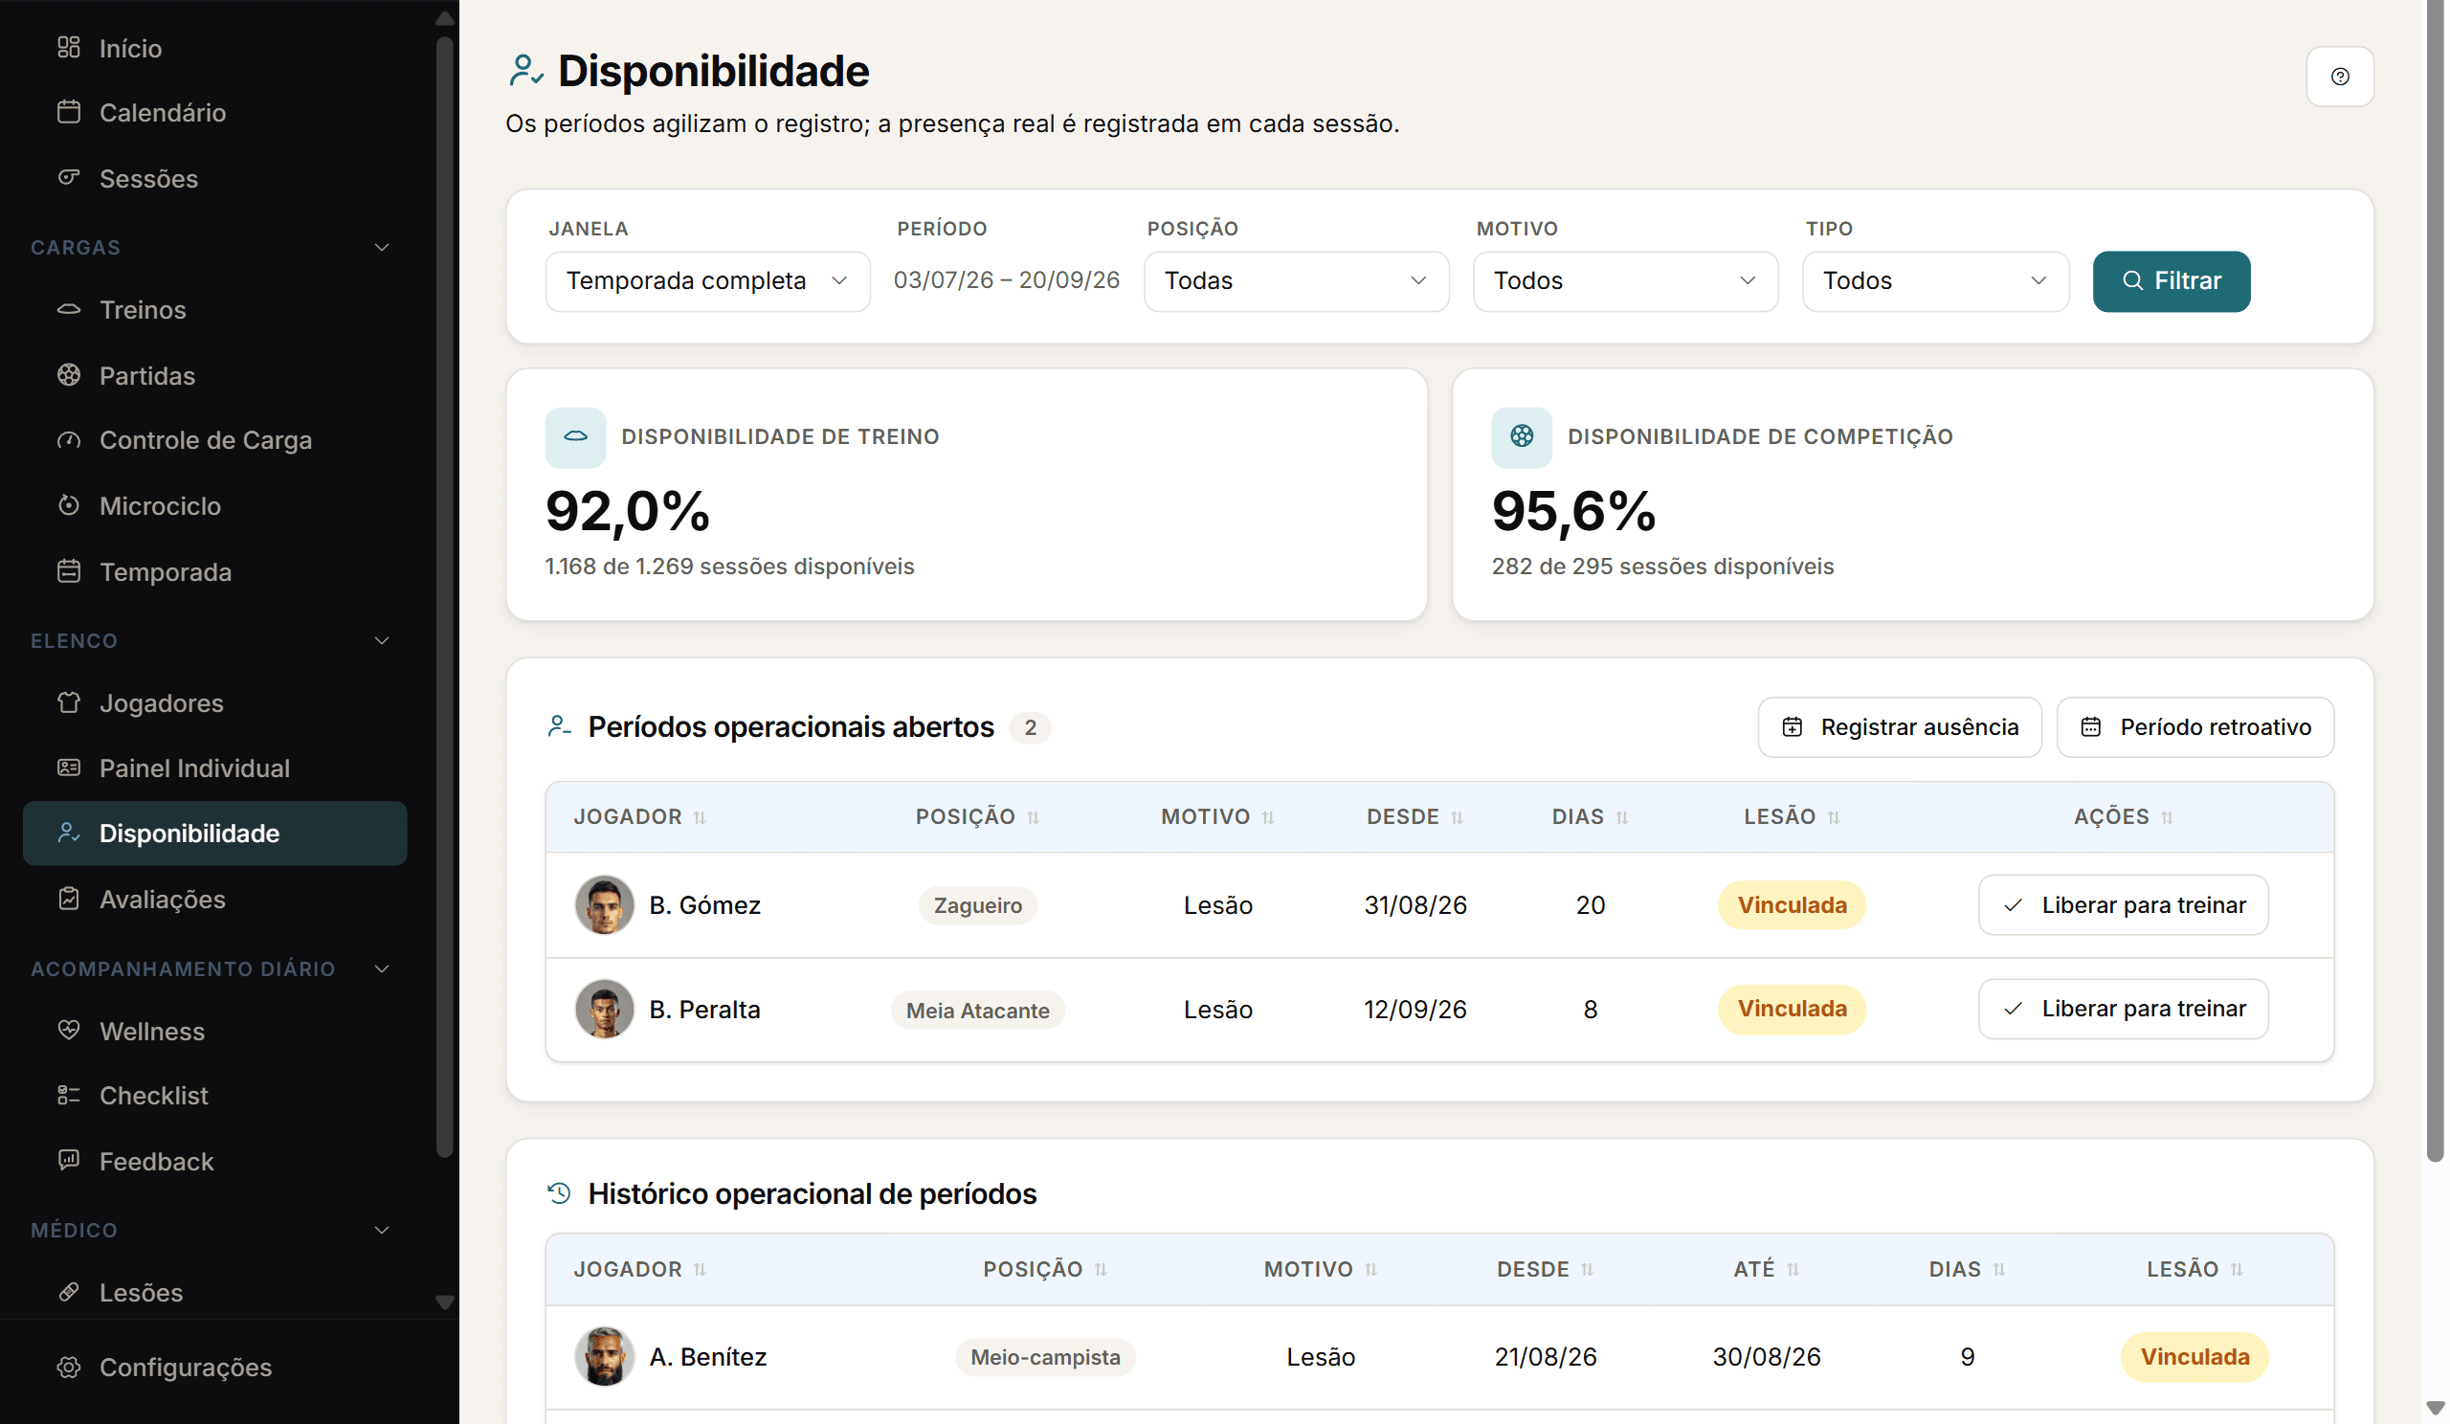Click the sidebar scroll down arrow

click(x=444, y=1302)
